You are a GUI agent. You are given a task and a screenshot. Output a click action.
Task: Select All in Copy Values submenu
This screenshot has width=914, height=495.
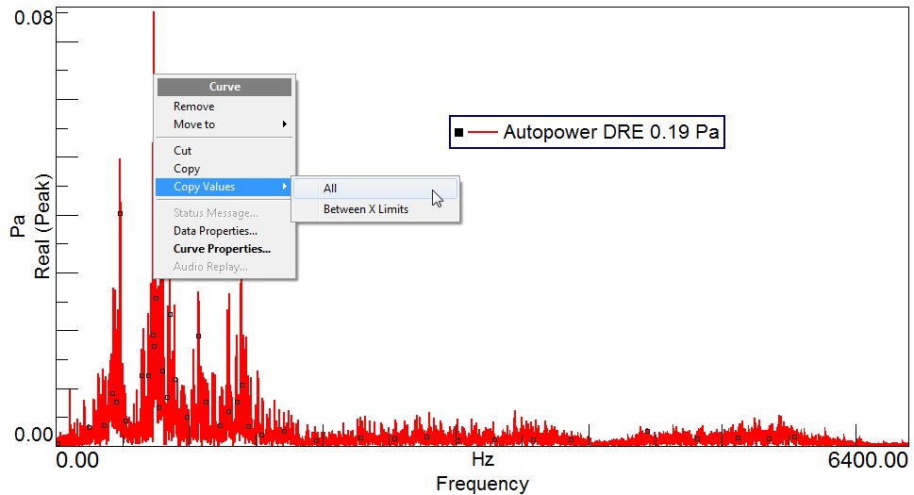pos(330,189)
